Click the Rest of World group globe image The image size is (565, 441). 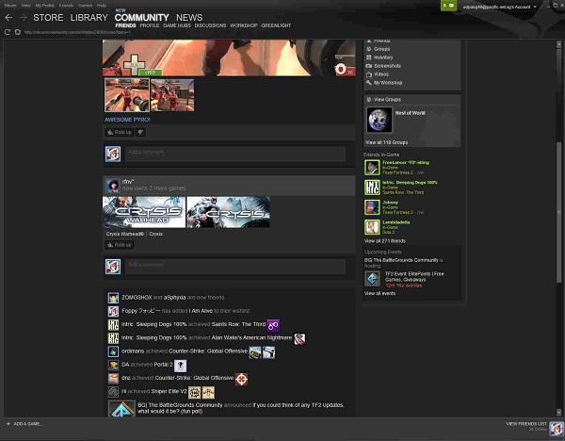tap(379, 120)
